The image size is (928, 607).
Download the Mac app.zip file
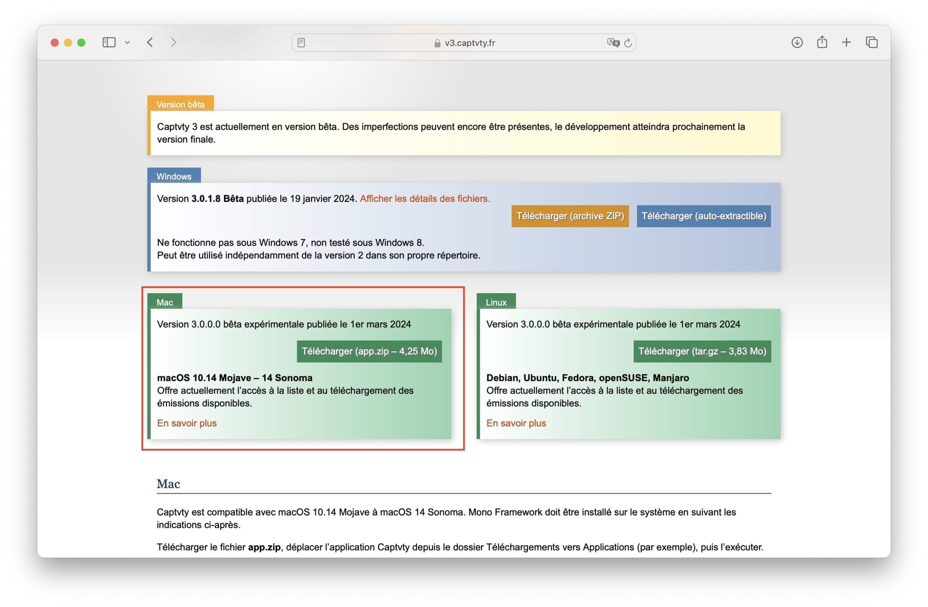click(x=369, y=351)
